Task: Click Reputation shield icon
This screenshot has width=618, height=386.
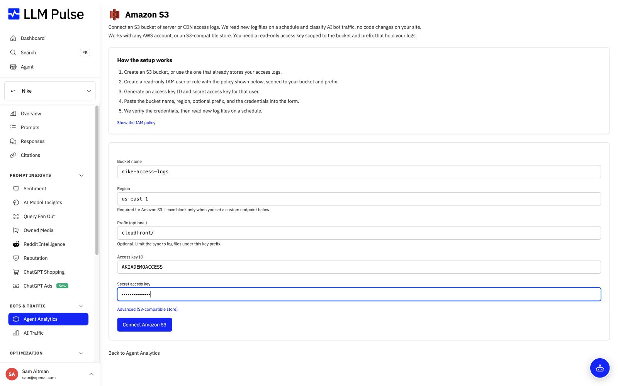Action: 16,258
